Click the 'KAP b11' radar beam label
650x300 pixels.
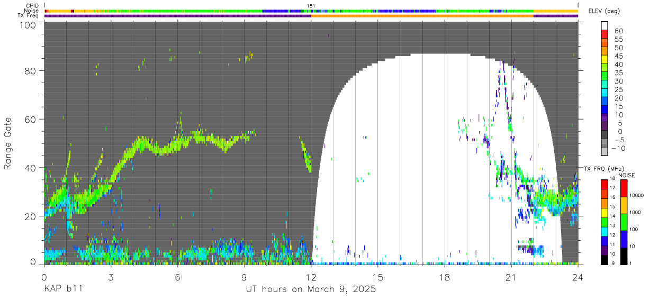pos(62,289)
